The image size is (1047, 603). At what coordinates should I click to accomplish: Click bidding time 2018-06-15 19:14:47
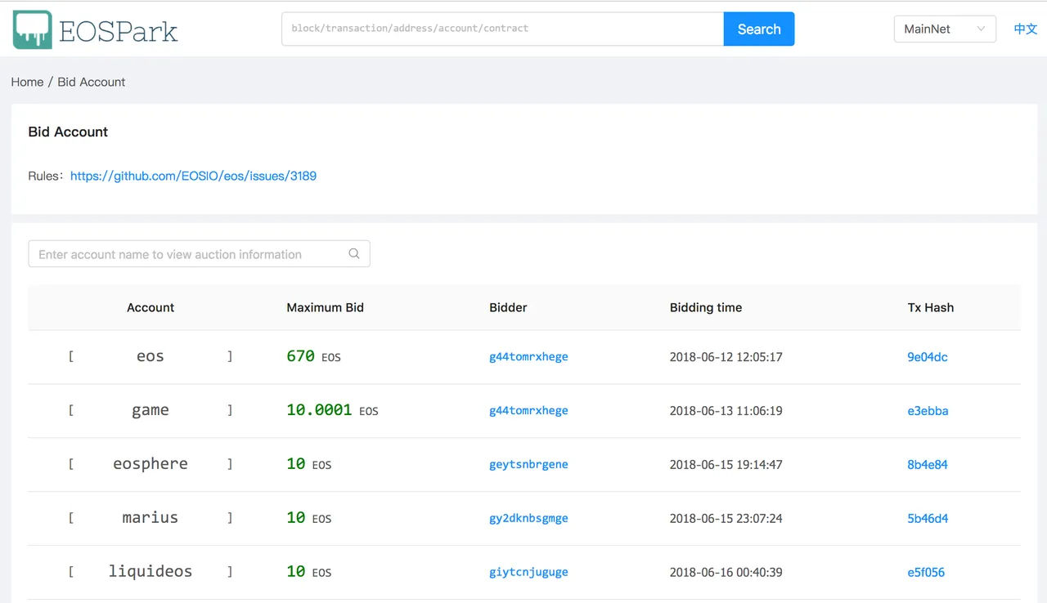[x=726, y=465]
